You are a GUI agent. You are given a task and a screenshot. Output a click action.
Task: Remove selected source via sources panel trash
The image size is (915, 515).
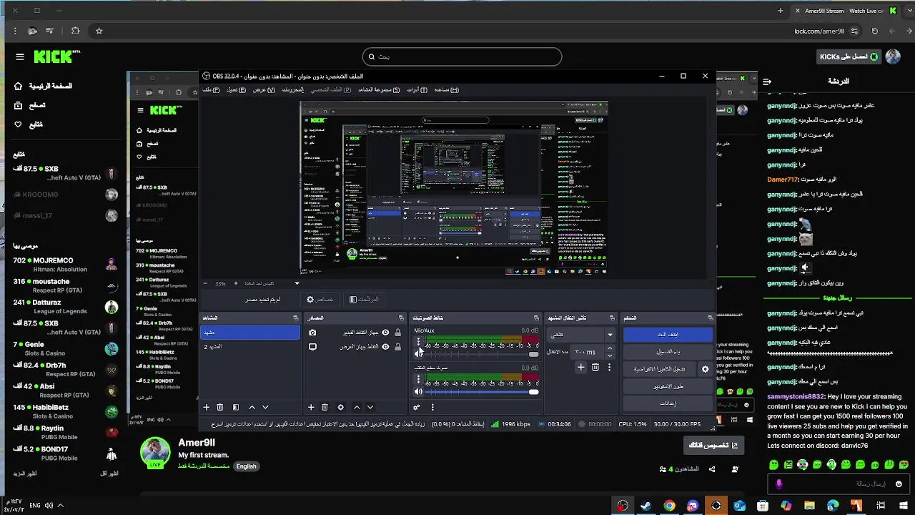tap(325, 407)
